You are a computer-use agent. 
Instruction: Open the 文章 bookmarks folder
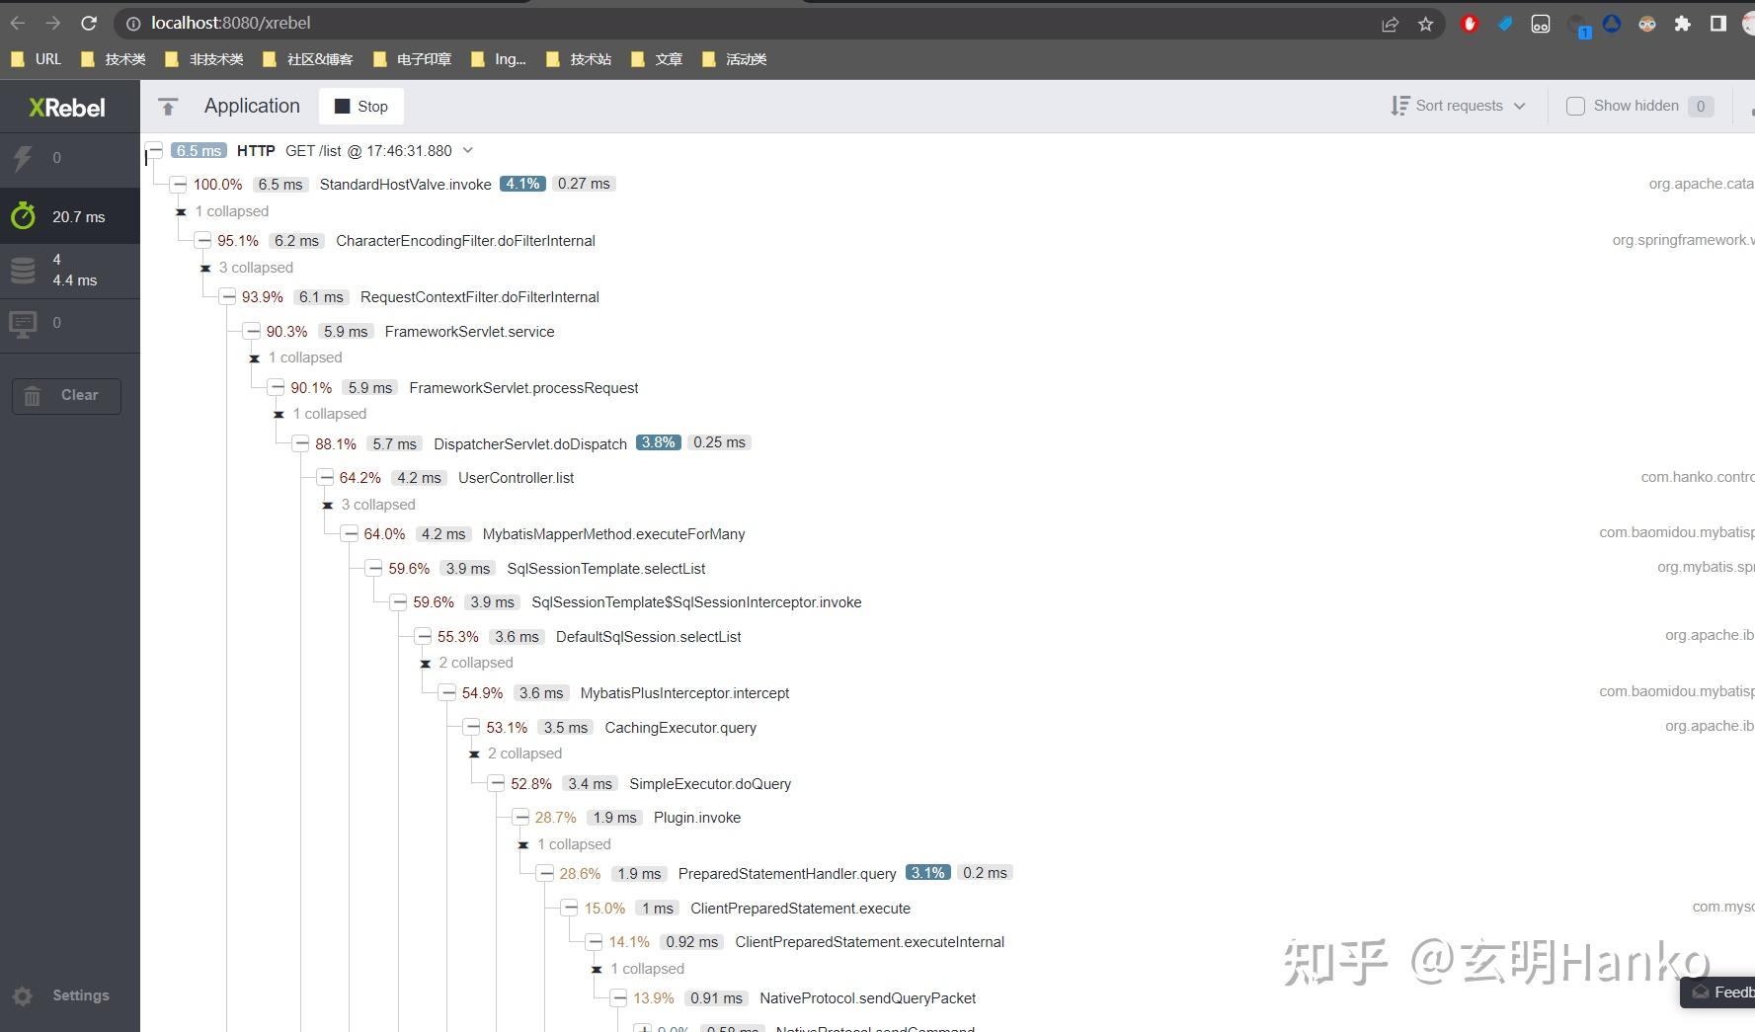point(657,59)
